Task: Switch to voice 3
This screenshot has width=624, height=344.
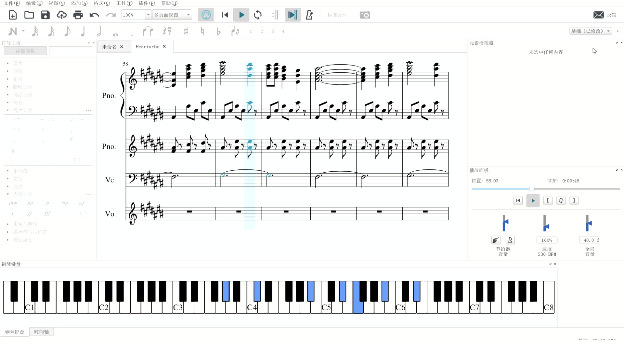Action: (x=272, y=31)
